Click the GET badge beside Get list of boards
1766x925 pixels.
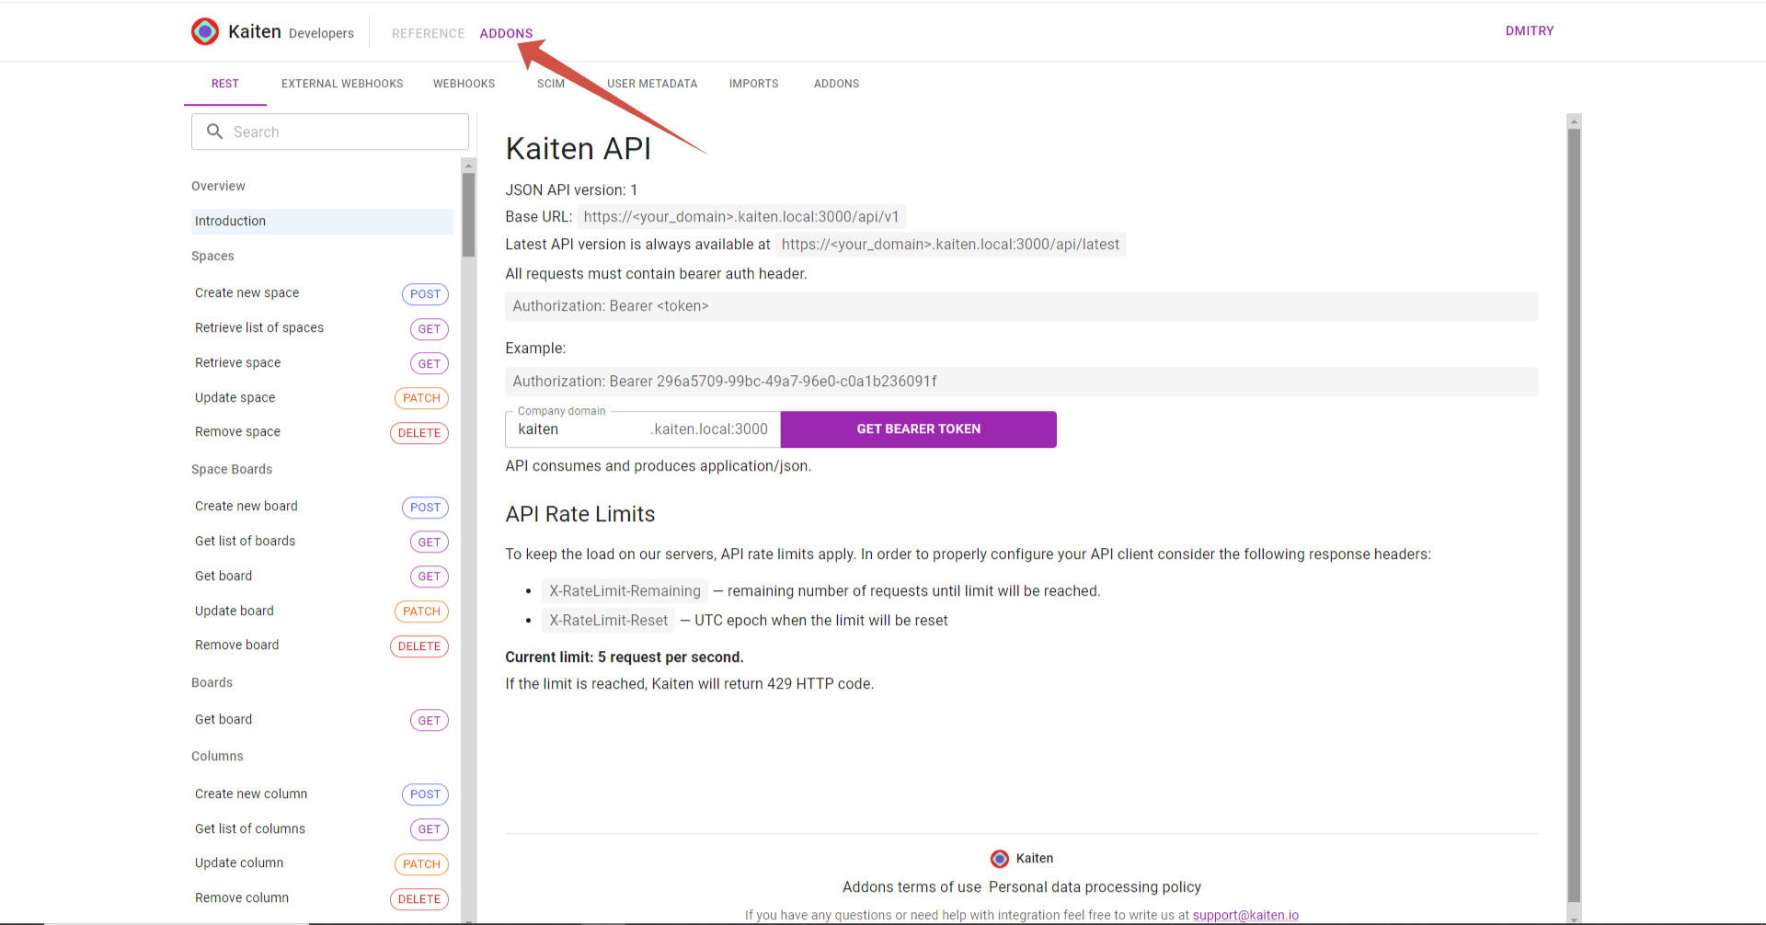coord(429,542)
